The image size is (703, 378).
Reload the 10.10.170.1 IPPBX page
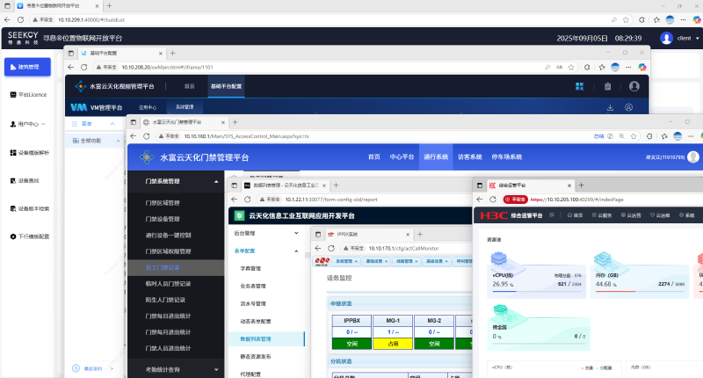(331, 249)
